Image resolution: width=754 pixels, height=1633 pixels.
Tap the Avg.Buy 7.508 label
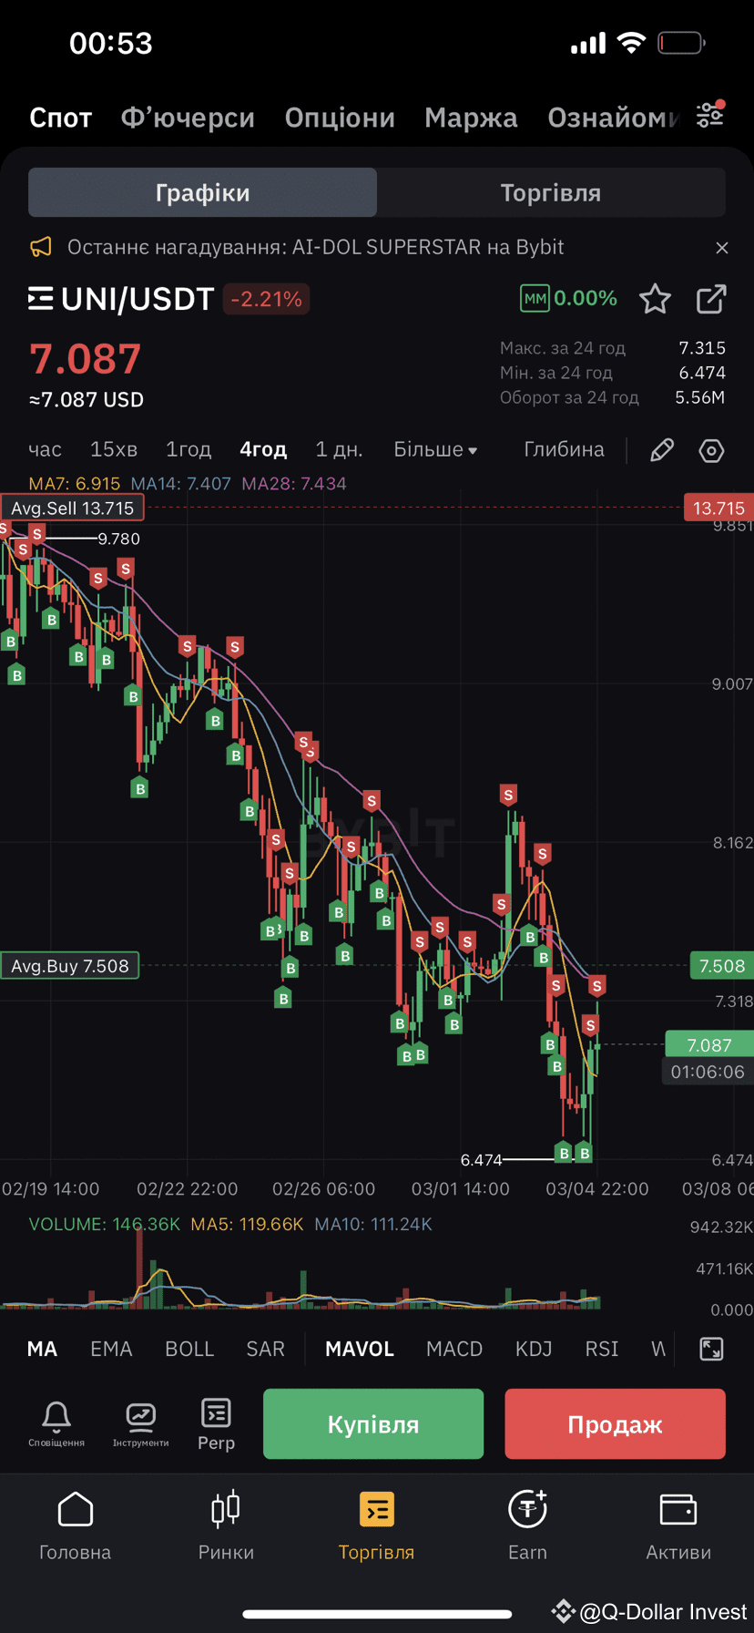(x=70, y=966)
